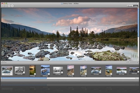Skip to the last image with the forward-end button
Viewport: 140px width, 93px height.
click(x=12, y=6)
